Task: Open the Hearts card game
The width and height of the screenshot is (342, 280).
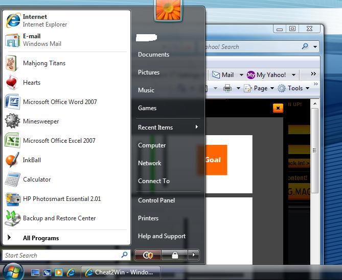Action: [x=31, y=83]
